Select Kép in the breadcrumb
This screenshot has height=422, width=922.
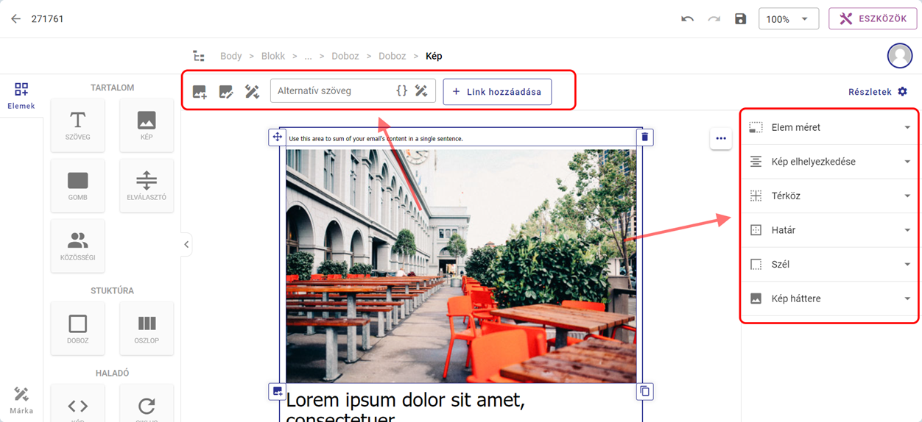point(434,56)
